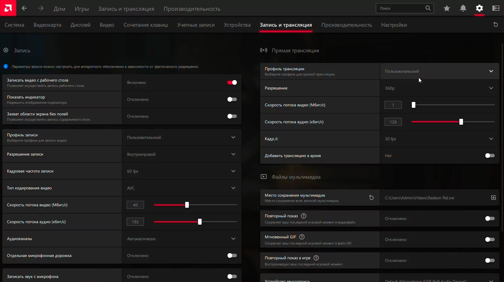Switch to Устройства tab

point(237,25)
